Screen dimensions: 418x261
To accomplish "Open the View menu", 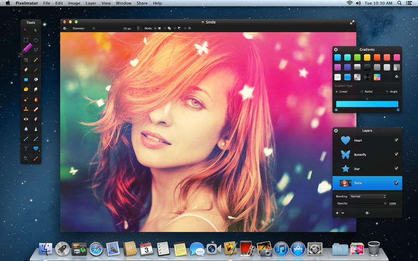I will coord(106,3).
